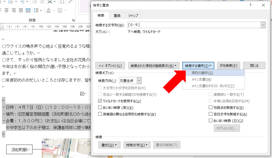This screenshot has height=158, width=272.
Task: Switch to the 置換 tab
Action: point(117,15)
